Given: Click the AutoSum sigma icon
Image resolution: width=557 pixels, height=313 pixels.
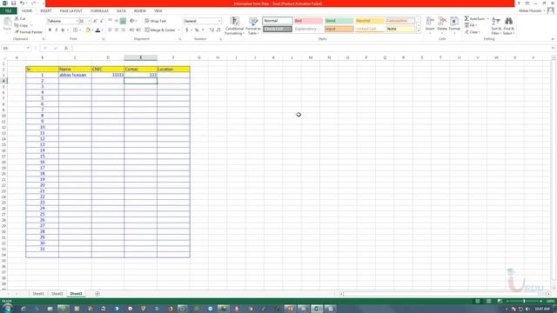Looking at the screenshot, I should coord(466,18).
